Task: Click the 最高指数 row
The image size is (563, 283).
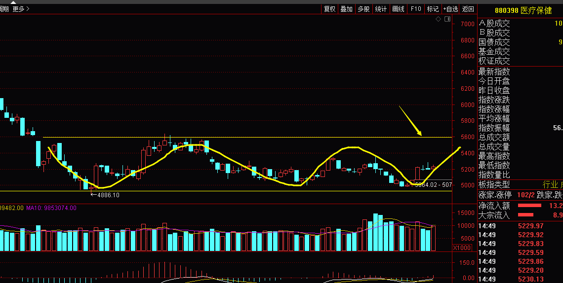Action: click(x=520, y=156)
